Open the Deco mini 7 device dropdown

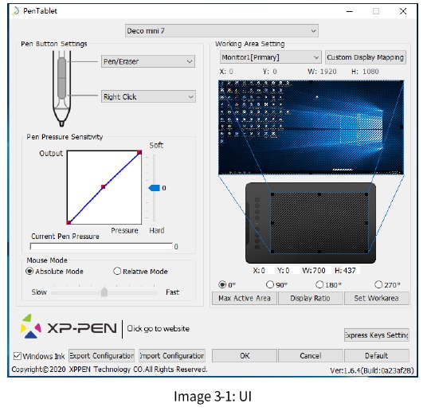point(221,30)
